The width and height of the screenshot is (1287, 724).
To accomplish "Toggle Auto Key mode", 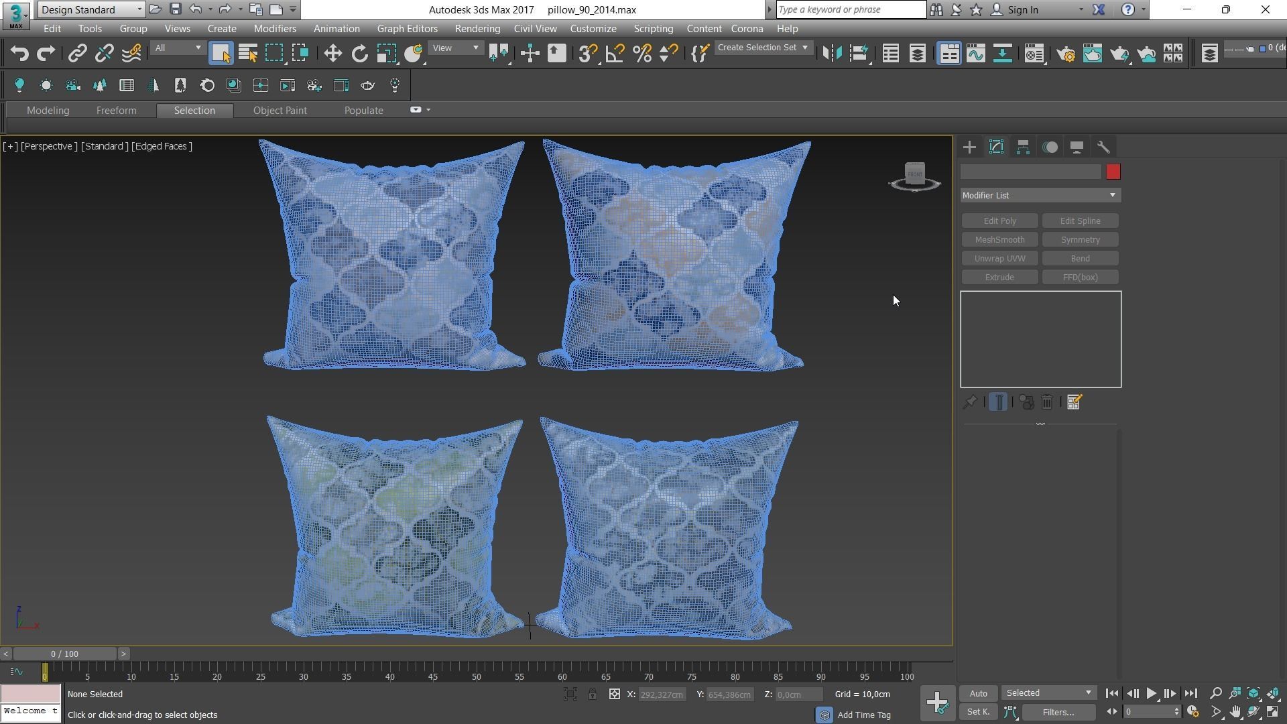I will tap(978, 694).
